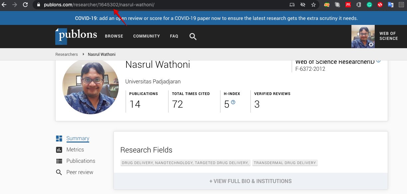This screenshot has width=407, height=194.
Task: Click the Mendeley extension icon
Action: (348, 5)
